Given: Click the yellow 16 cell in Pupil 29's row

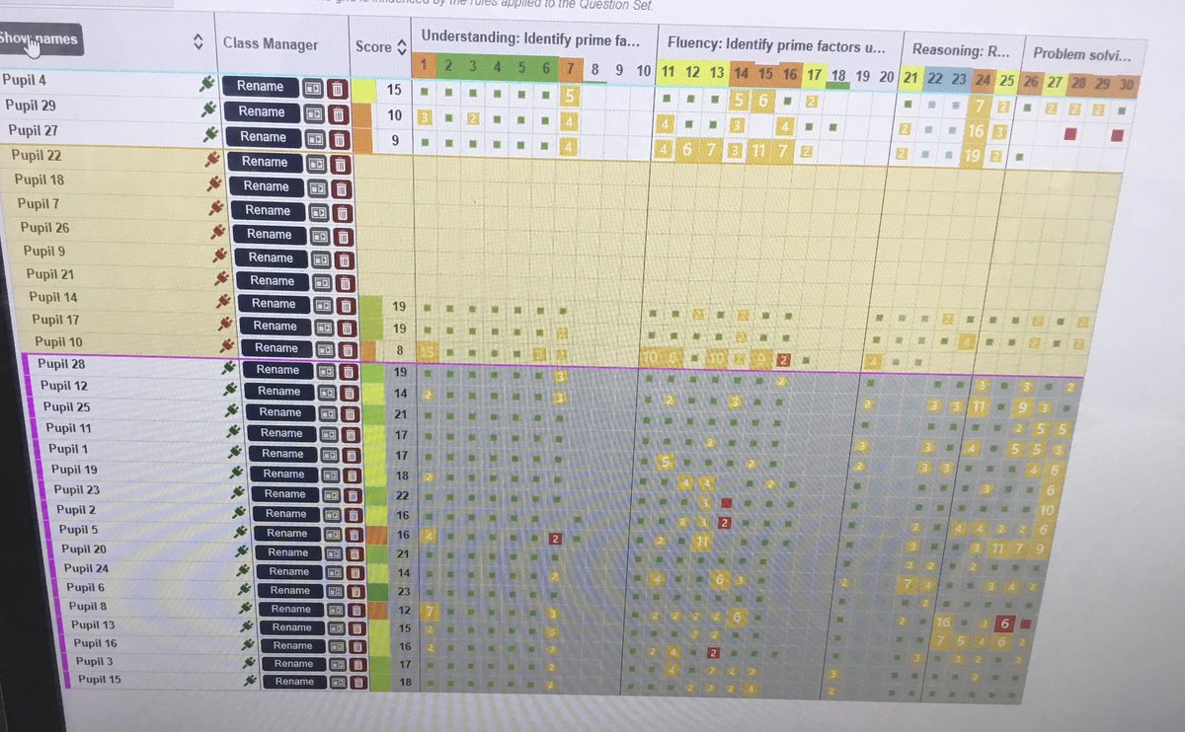Looking at the screenshot, I should [x=978, y=130].
